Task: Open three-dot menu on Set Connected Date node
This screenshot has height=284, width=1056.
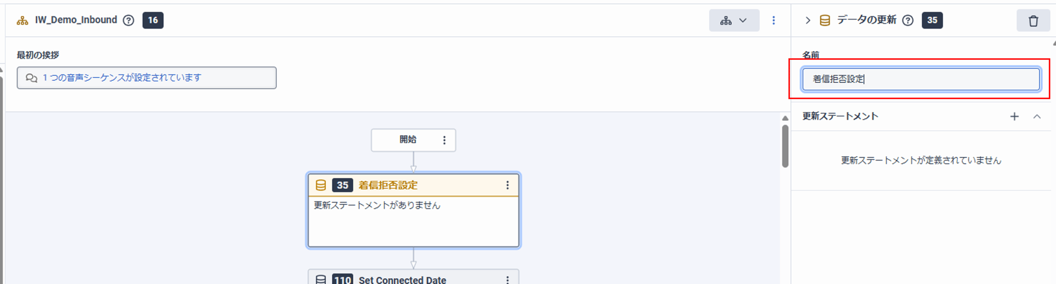Action: tap(507, 280)
